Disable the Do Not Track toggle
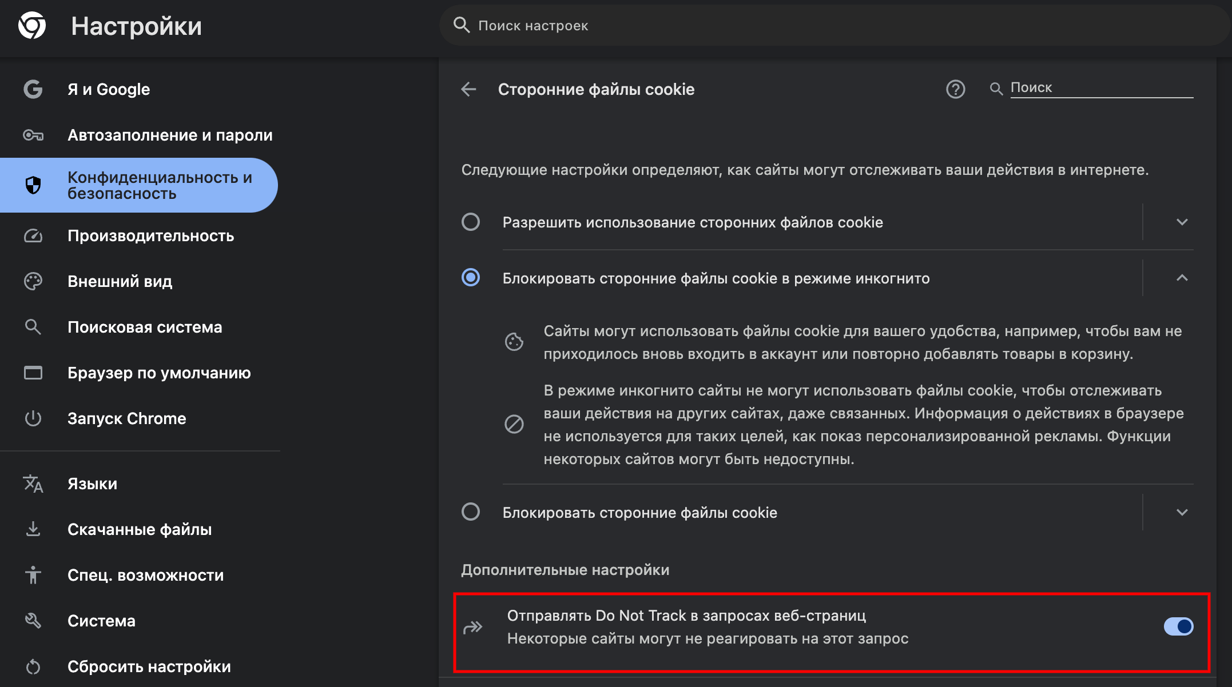Screen dimensions: 1232x687 pyautogui.click(x=1178, y=626)
